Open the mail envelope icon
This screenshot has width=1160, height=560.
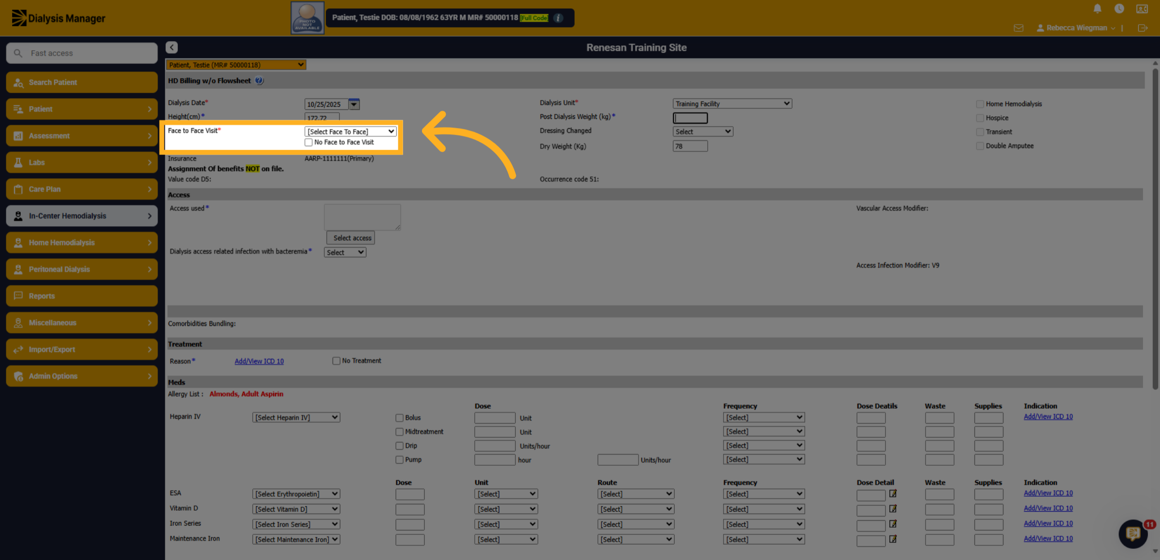pos(1018,28)
